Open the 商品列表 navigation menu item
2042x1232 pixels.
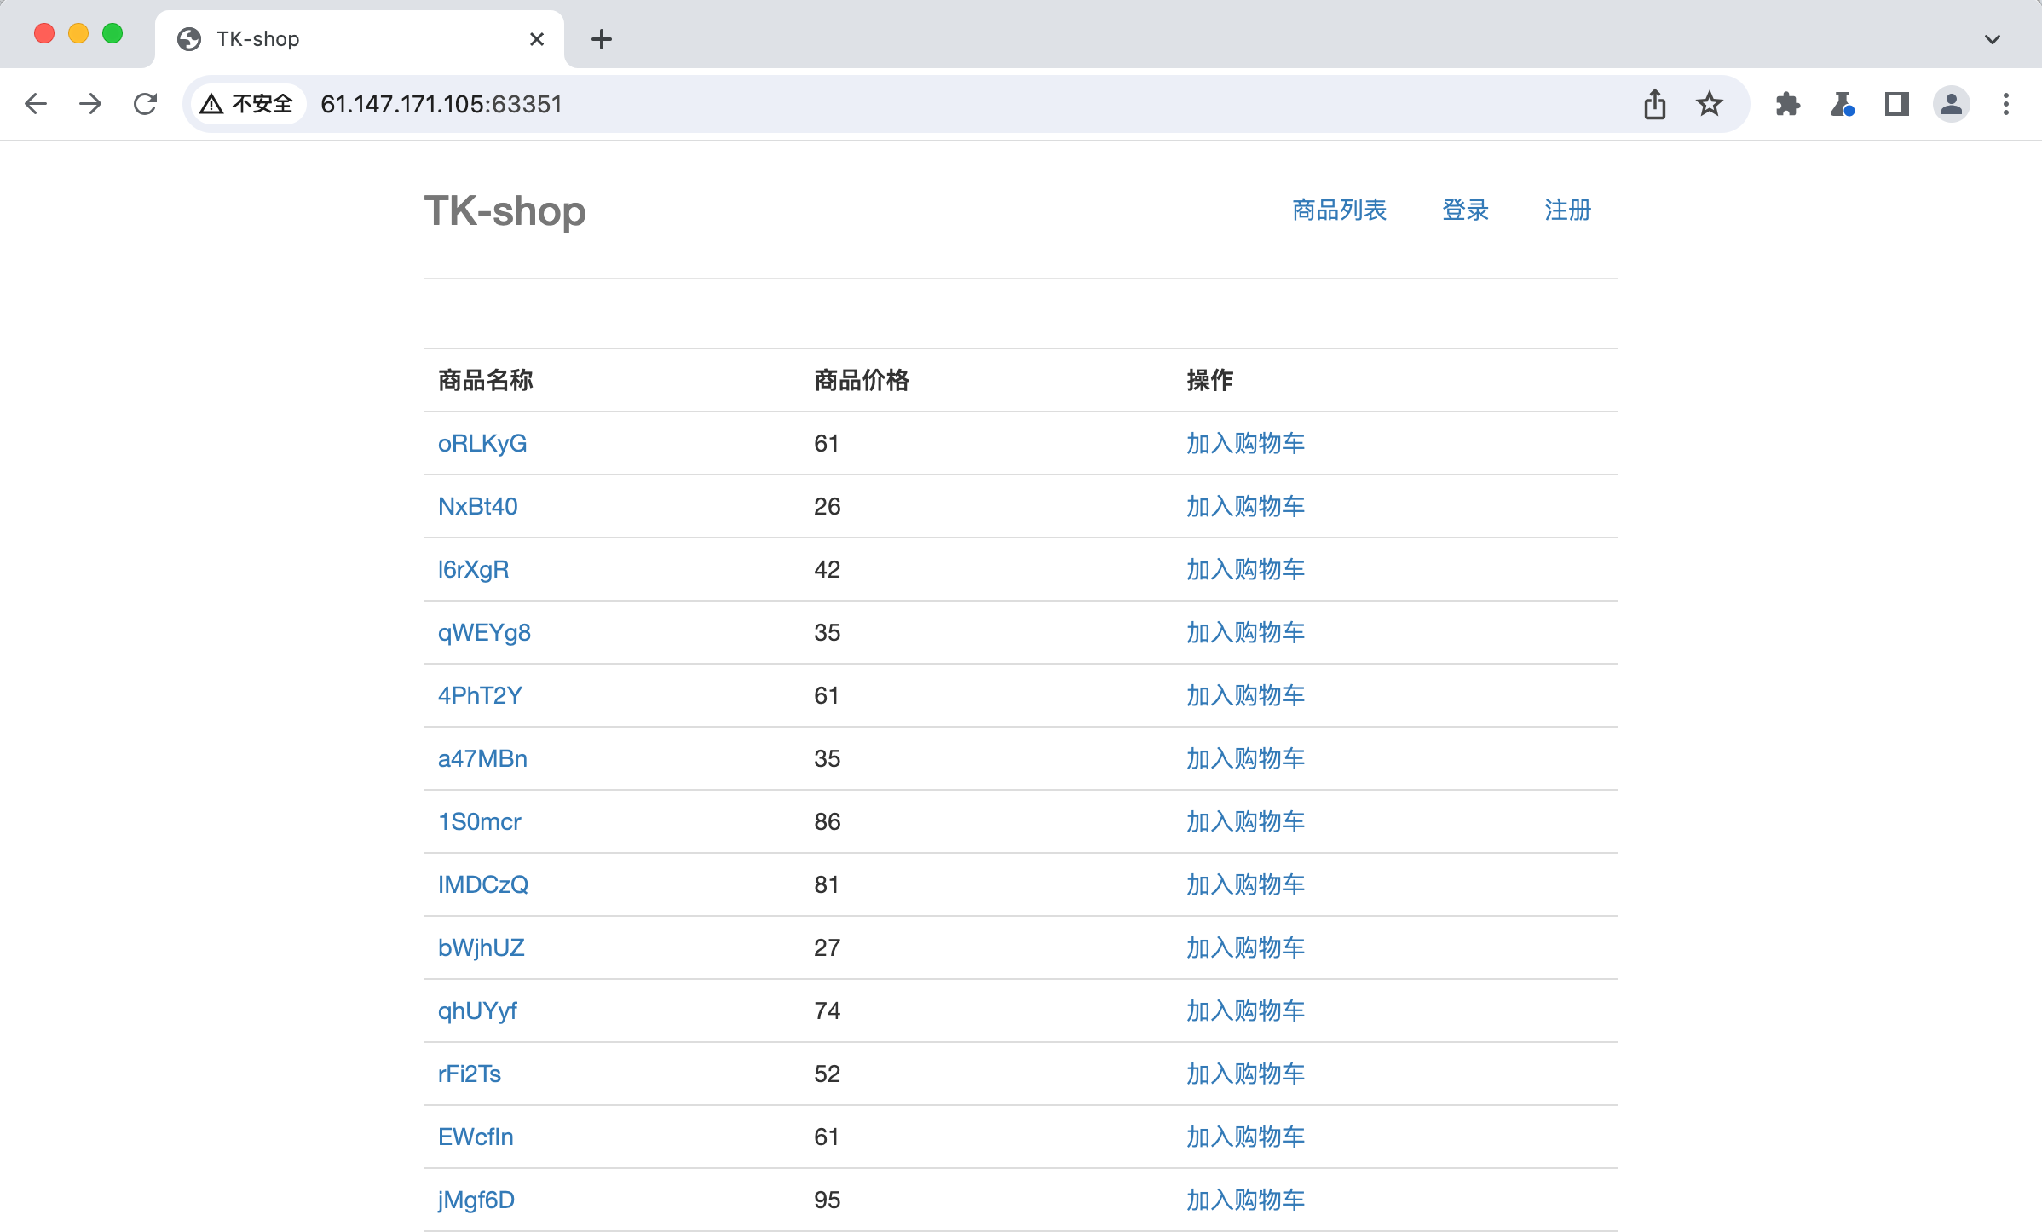(x=1340, y=210)
